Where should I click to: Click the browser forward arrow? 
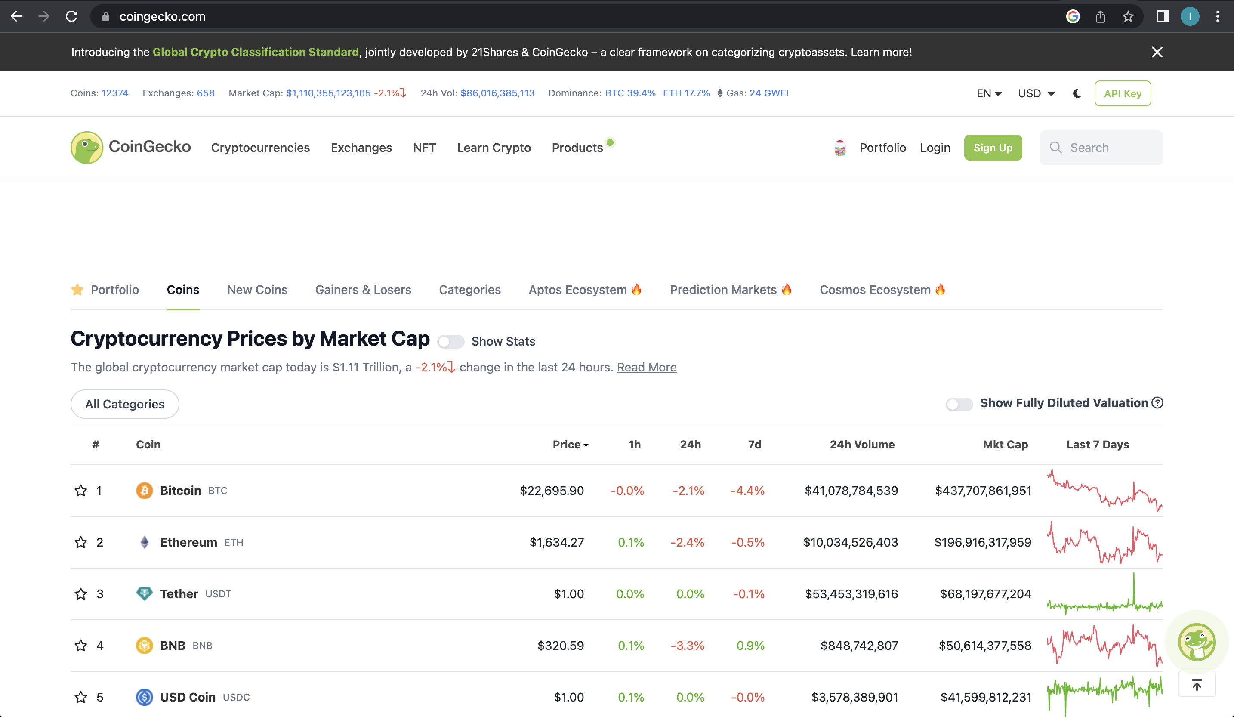point(44,17)
